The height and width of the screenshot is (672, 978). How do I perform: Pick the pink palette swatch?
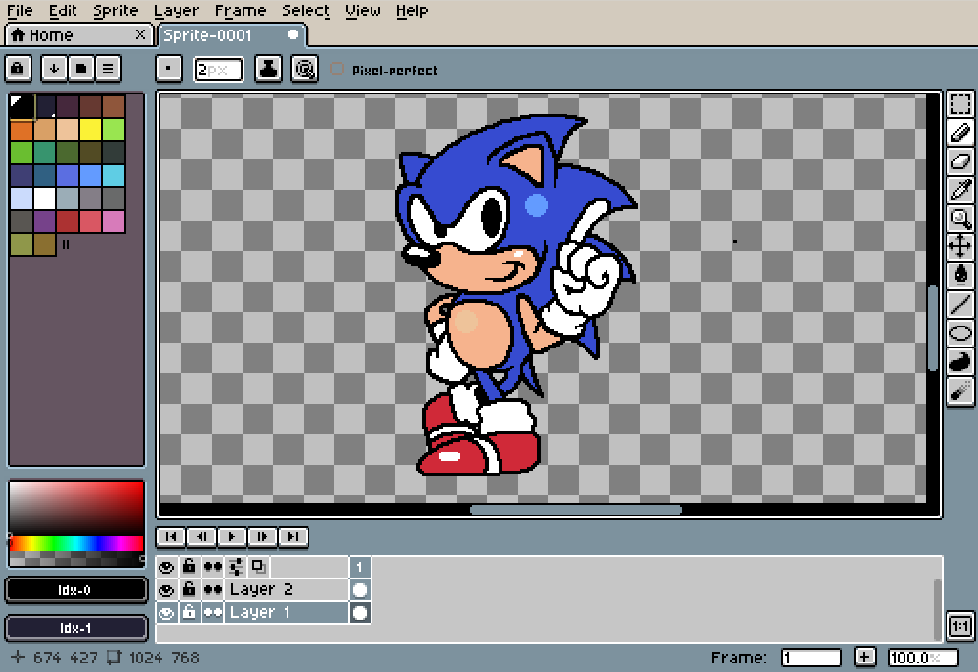[114, 221]
